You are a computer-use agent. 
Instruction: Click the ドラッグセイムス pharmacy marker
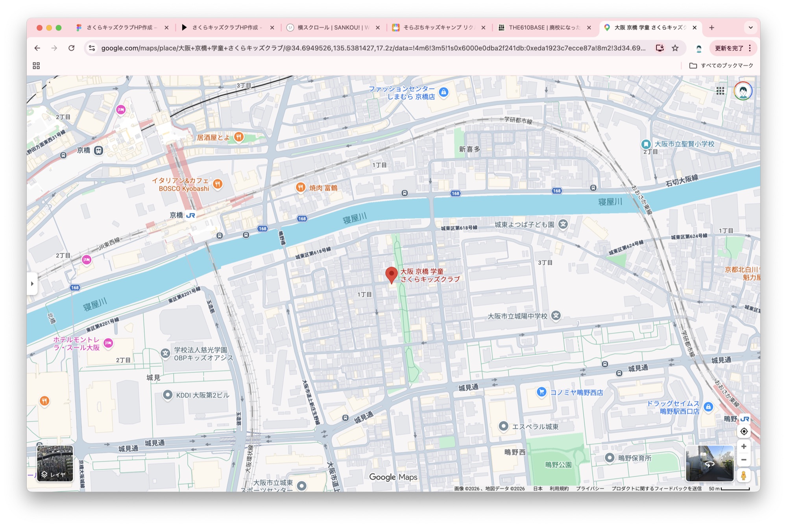point(708,407)
